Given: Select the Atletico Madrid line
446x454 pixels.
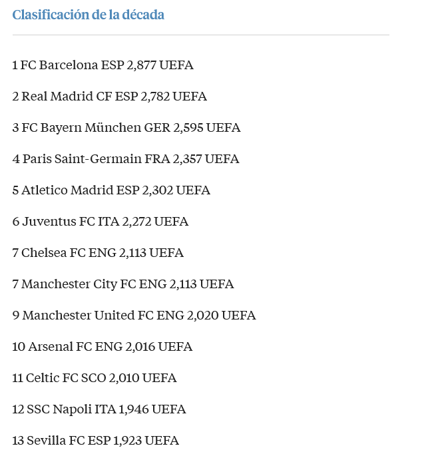Looking at the screenshot, I should (x=111, y=190).
